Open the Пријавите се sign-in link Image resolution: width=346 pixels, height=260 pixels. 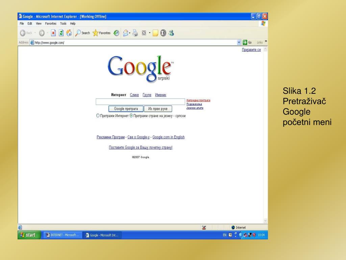coord(251,49)
